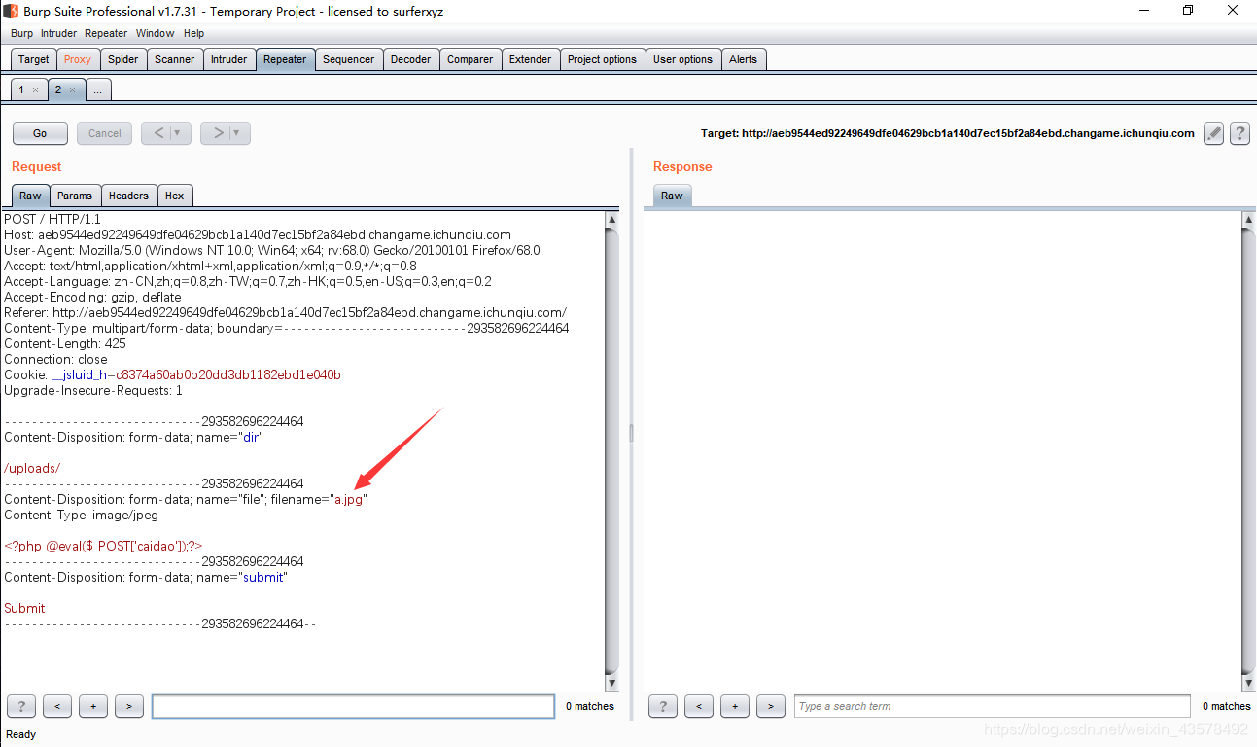
Task: Open the Window menu
Action: coord(156,33)
